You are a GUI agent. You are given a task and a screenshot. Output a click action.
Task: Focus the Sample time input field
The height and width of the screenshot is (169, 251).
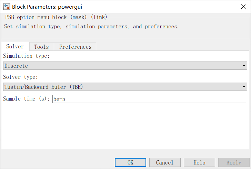pyautogui.click(x=150, y=99)
